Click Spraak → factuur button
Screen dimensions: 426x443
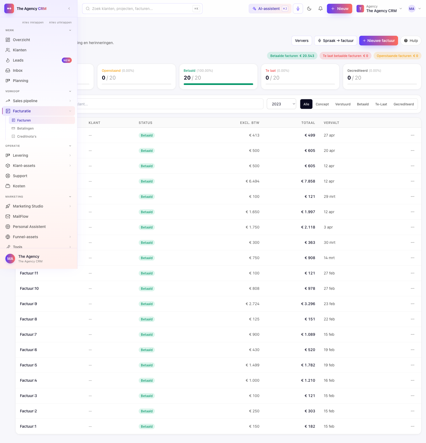pyautogui.click(x=336, y=41)
